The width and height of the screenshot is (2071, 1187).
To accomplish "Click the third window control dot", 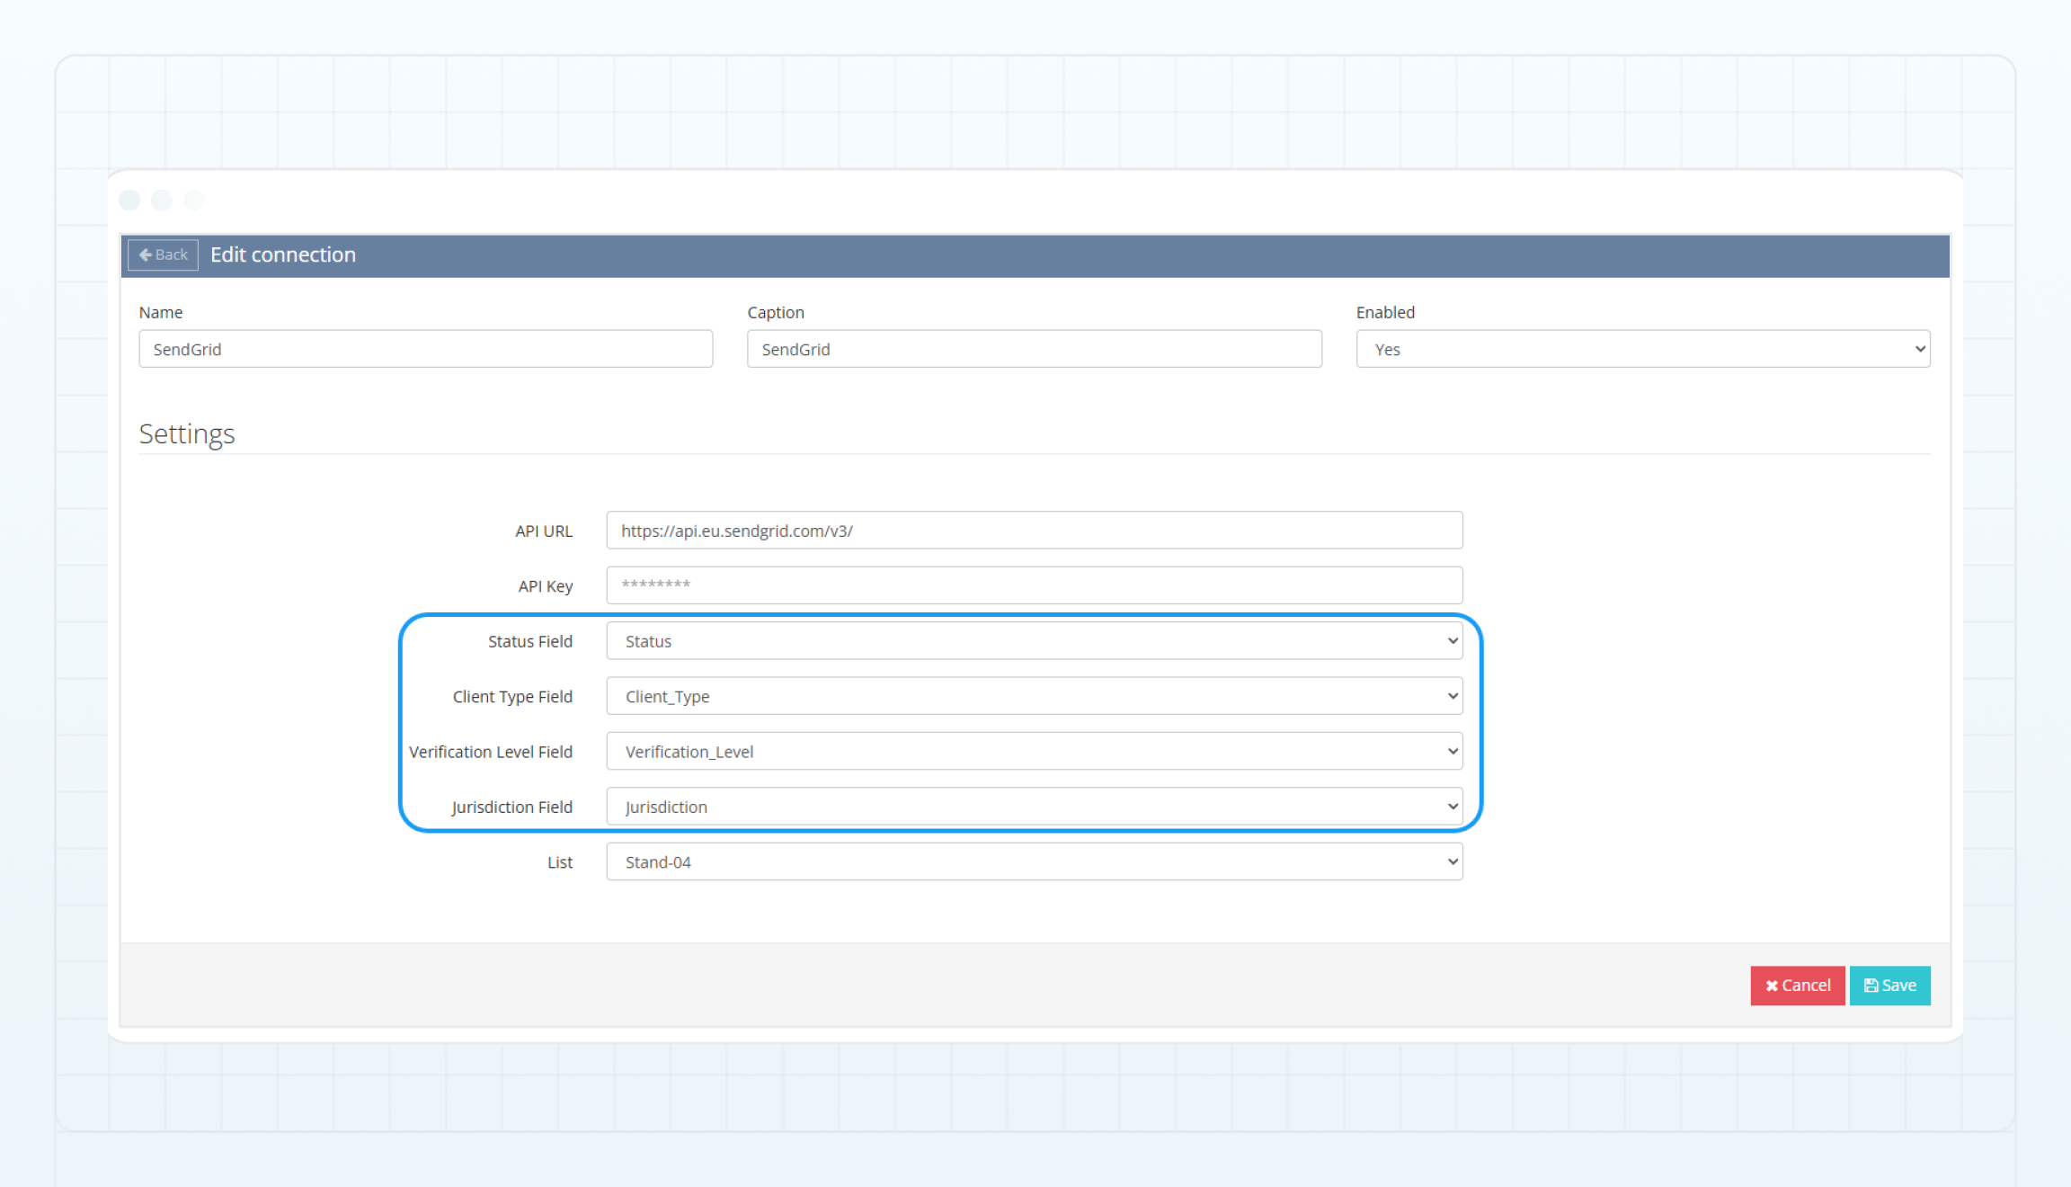I will [194, 200].
